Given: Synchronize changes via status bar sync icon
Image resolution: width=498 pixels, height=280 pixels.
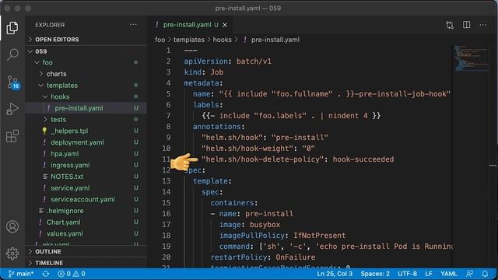Looking at the screenshot, I should pos(45,274).
